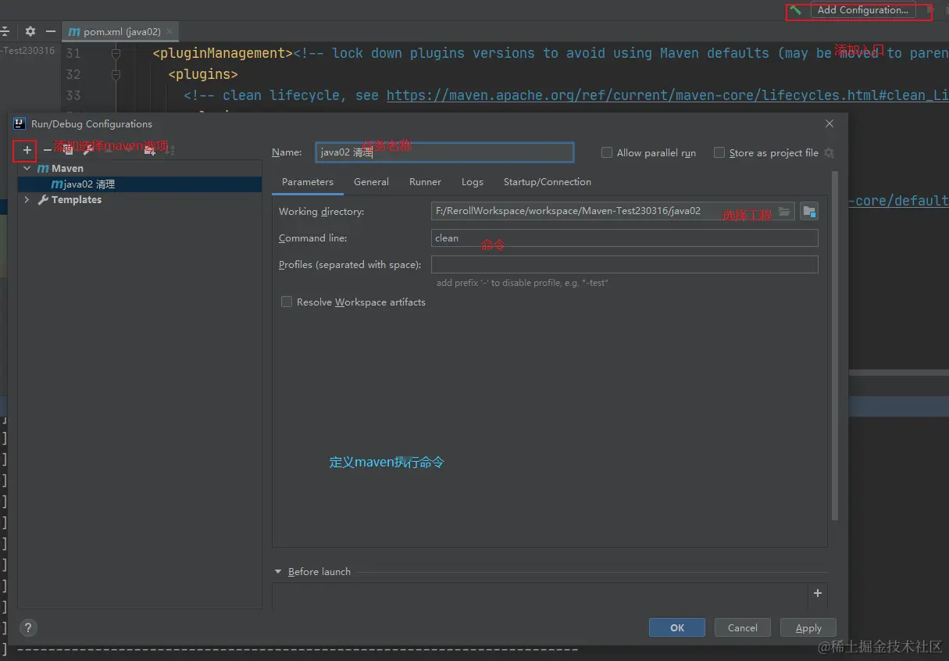The width and height of the screenshot is (949, 661).
Task: Open Store as project file settings gear
Action: pos(829,153)
